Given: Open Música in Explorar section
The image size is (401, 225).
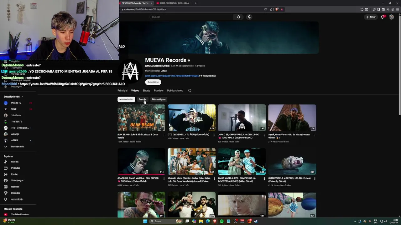Looking at the screenshot, I should [x=15, y=162].
